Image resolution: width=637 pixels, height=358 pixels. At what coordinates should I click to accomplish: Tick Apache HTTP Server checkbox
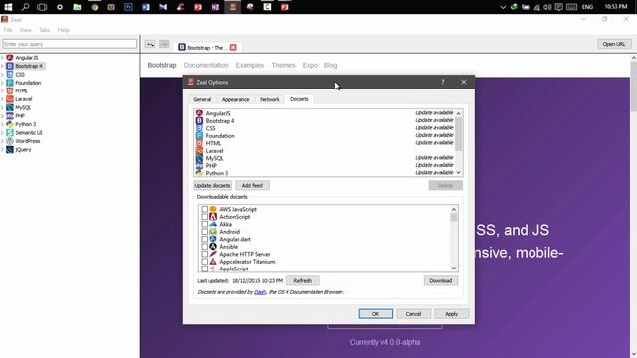coord(205,254)
